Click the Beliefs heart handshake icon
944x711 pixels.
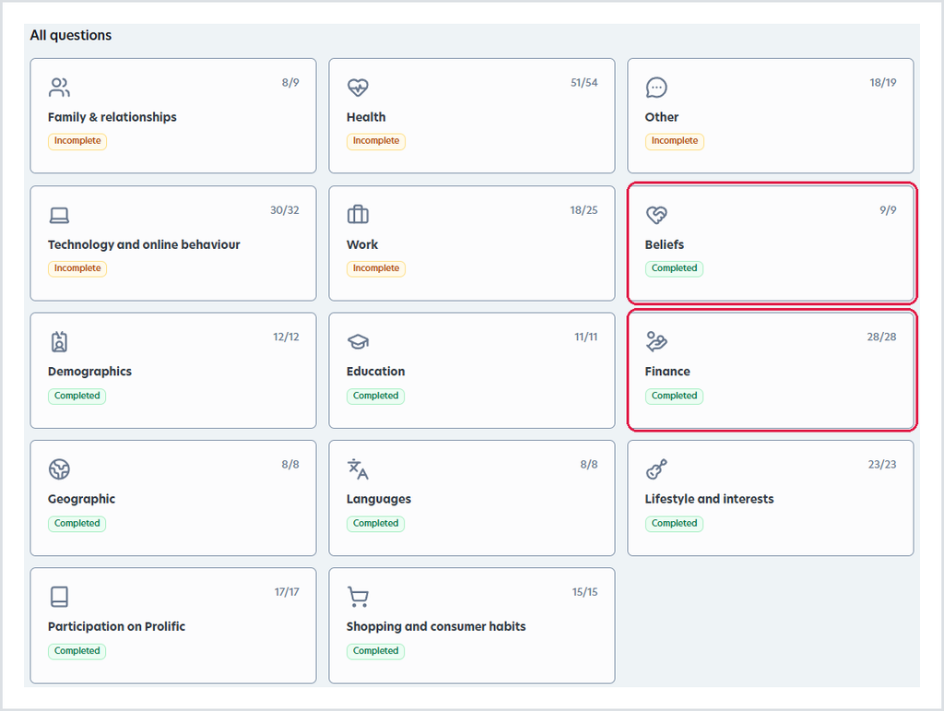(656, 215)
